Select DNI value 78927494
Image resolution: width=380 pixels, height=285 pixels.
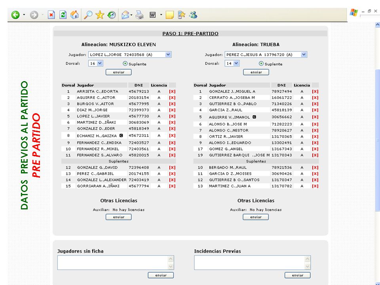(x=281, y=91)
